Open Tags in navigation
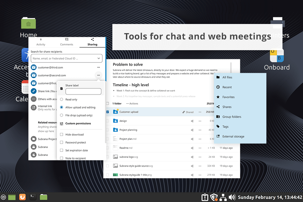The width and height of the screenshot is (303, 202). coord(223,127)
